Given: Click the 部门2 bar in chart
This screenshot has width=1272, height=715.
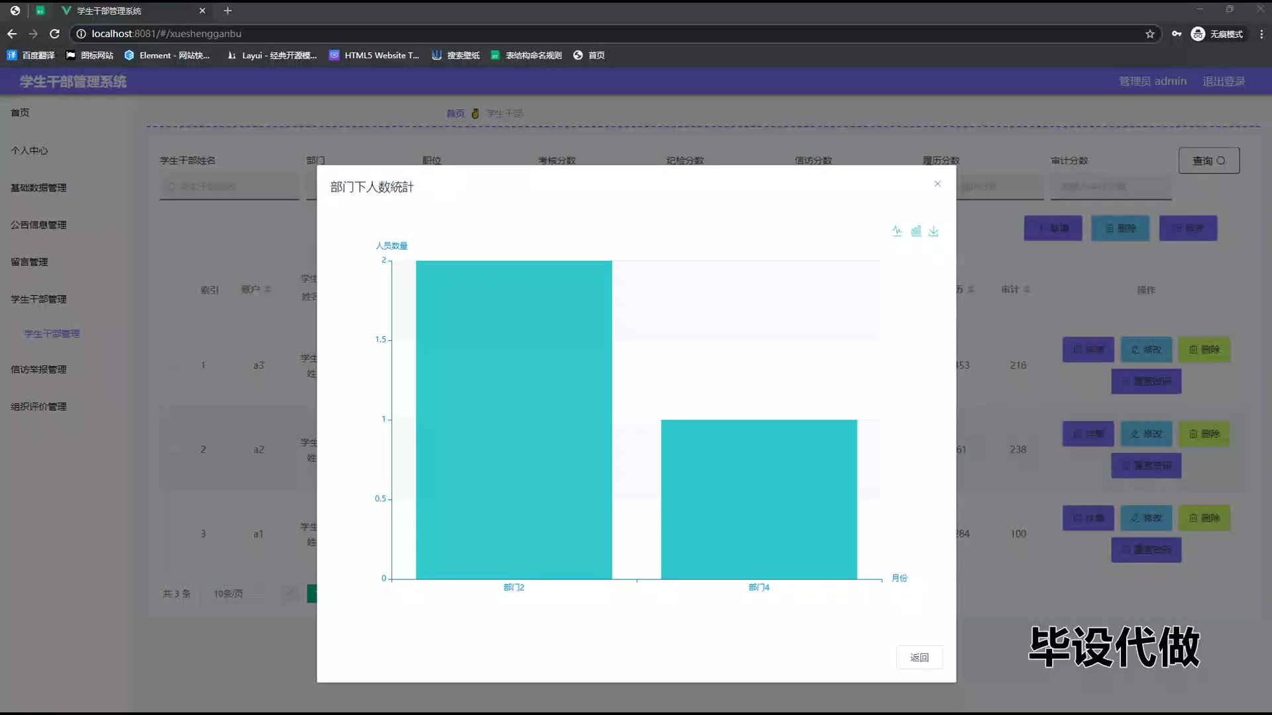Looking at the screenshot, I should [513, 420].
